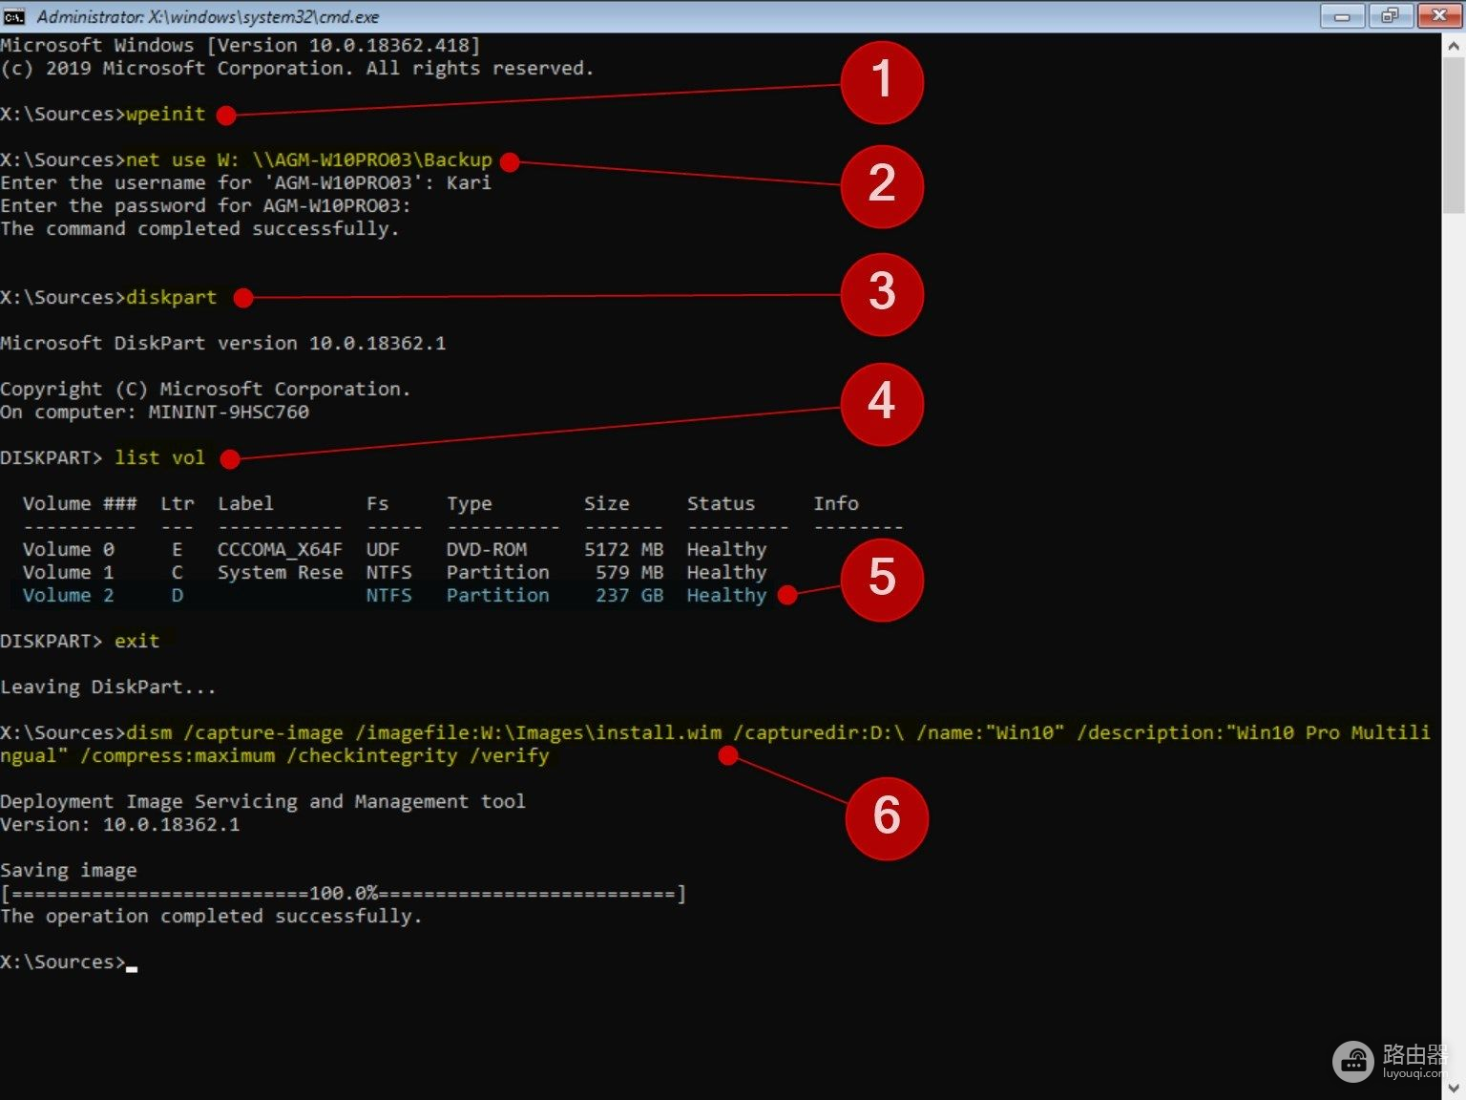Click the red numbered circle 2
The image size is (1466, 1100).
881,185
